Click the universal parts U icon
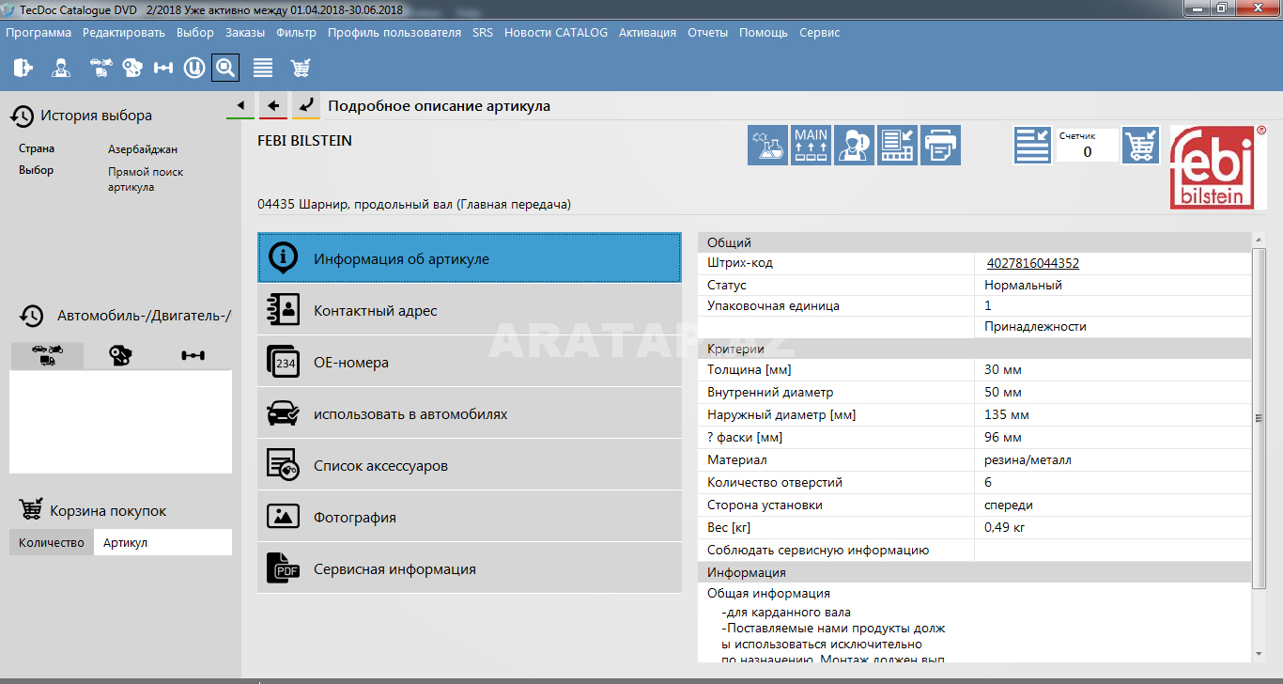 194,68
